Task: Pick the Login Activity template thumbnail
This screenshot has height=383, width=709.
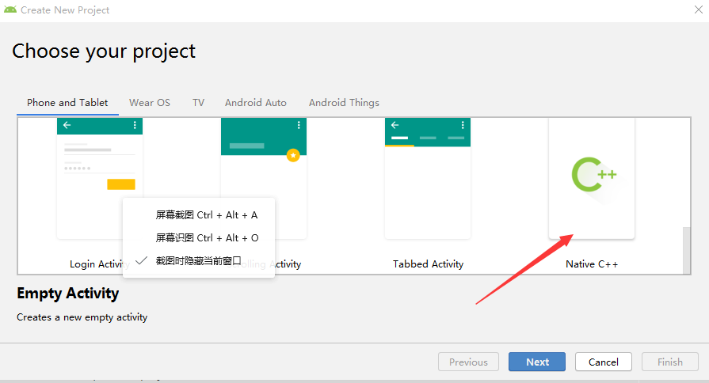Action: click(100, 178)
